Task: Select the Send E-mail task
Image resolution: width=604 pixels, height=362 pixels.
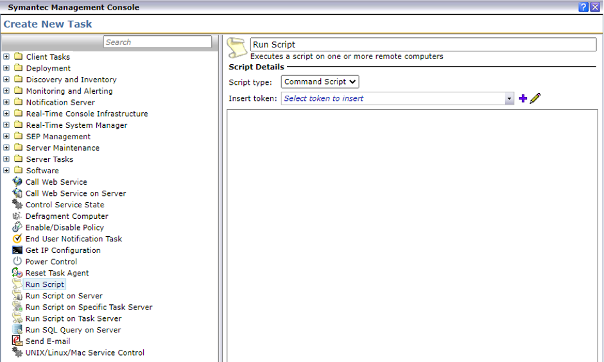Action: (47, 341)
